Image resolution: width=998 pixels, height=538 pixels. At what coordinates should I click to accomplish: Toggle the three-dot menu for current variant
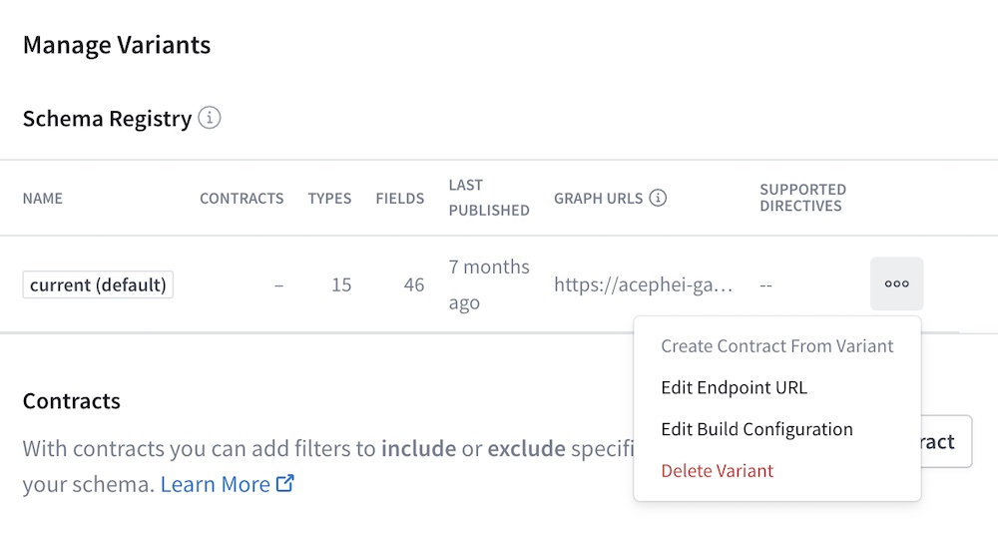pyautogui.click(x=897, y=283)
